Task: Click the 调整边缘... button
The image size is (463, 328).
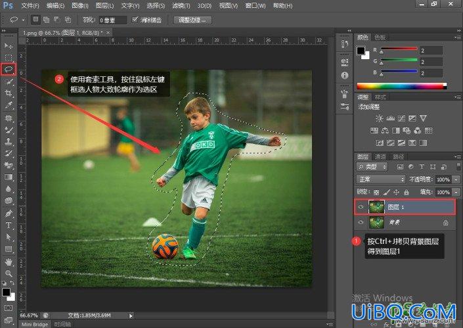Action: (x=192, y=20)
